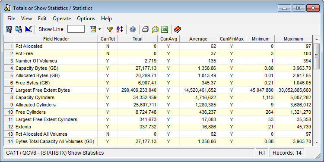
Task: Click total value 290,409,233,040
Action: point(139,90)
